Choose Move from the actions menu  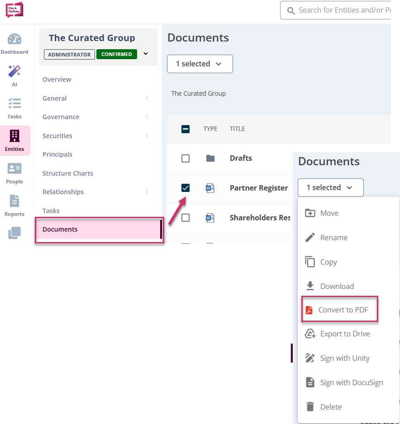(x=348, y=213)
